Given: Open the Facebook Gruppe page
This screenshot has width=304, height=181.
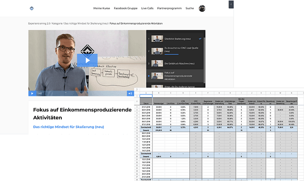Looking at the screenshot, I should tap(126, 8).
